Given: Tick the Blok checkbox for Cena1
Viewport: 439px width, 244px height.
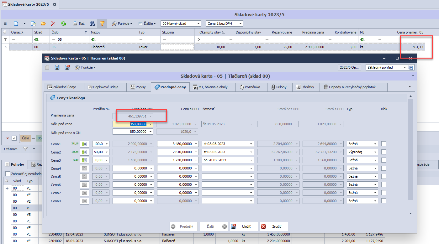Looking at the screenshot, I should [x=384, y=144].
